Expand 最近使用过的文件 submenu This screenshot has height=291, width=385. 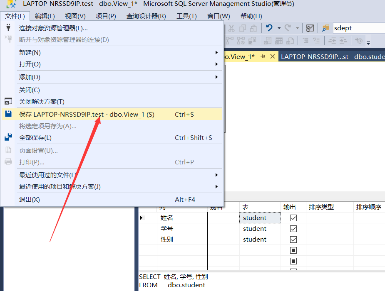pos(216,175)
